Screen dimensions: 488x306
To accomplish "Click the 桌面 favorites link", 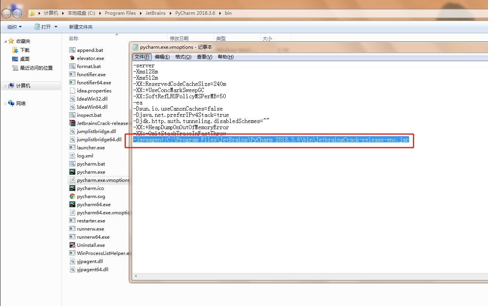I will coord(25,59).
